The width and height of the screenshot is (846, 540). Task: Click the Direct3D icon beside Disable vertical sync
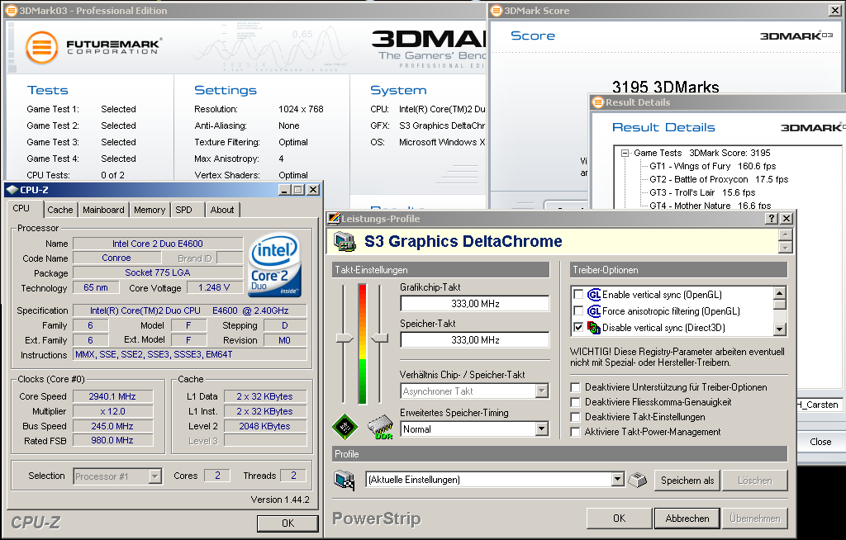594,328
